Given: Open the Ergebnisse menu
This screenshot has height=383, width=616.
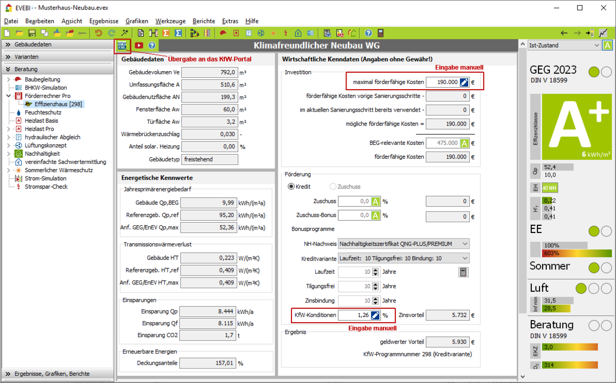Looking at the screenshot, I should click(104, 21).
